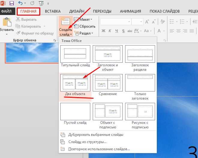198x158 pixels.
Task: Toggle text shadow S formatting
Action: coord(123,31)
